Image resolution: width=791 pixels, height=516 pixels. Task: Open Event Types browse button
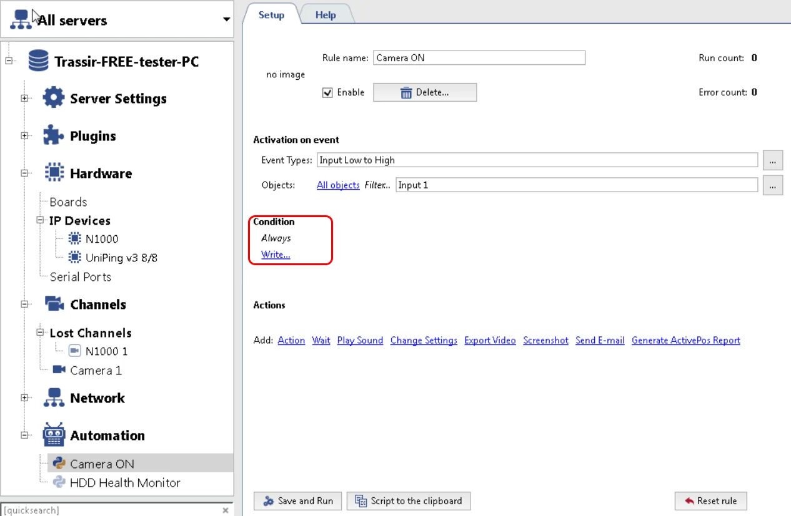click(773, 160)
